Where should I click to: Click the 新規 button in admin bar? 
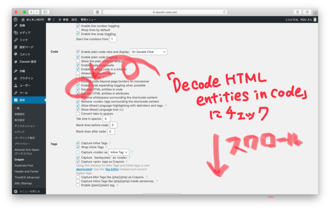[x=63, y=19]
